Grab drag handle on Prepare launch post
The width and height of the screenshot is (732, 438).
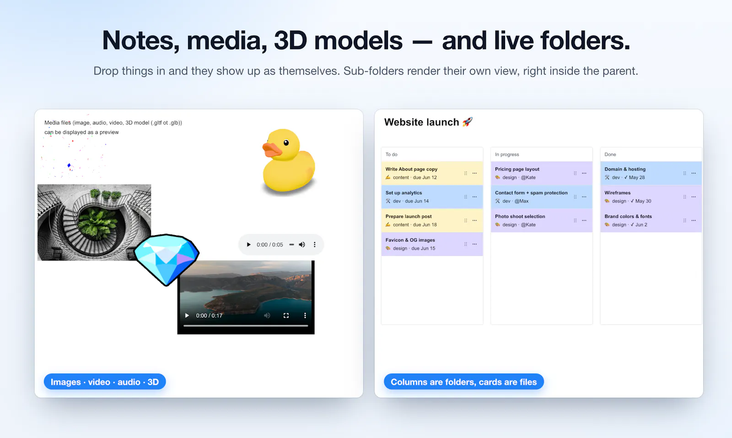point(466,221)
